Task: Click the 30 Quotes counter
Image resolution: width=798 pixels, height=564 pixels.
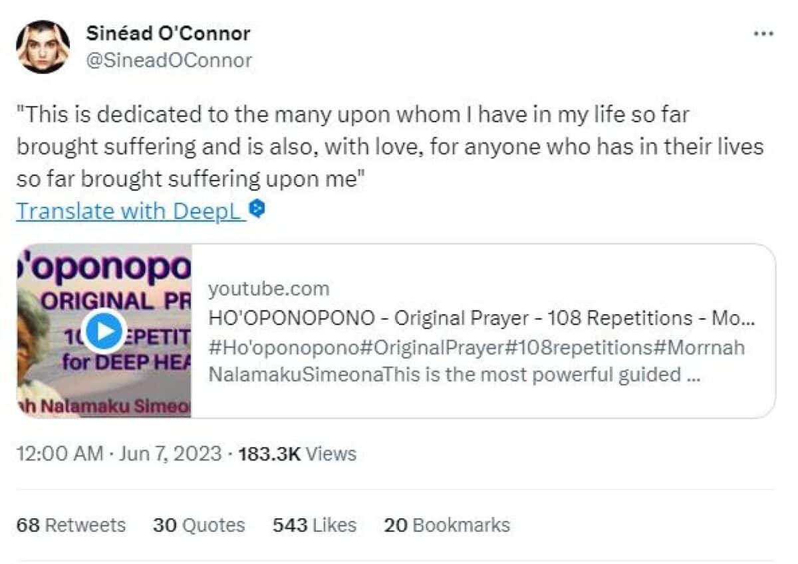Action: [198, 525]
